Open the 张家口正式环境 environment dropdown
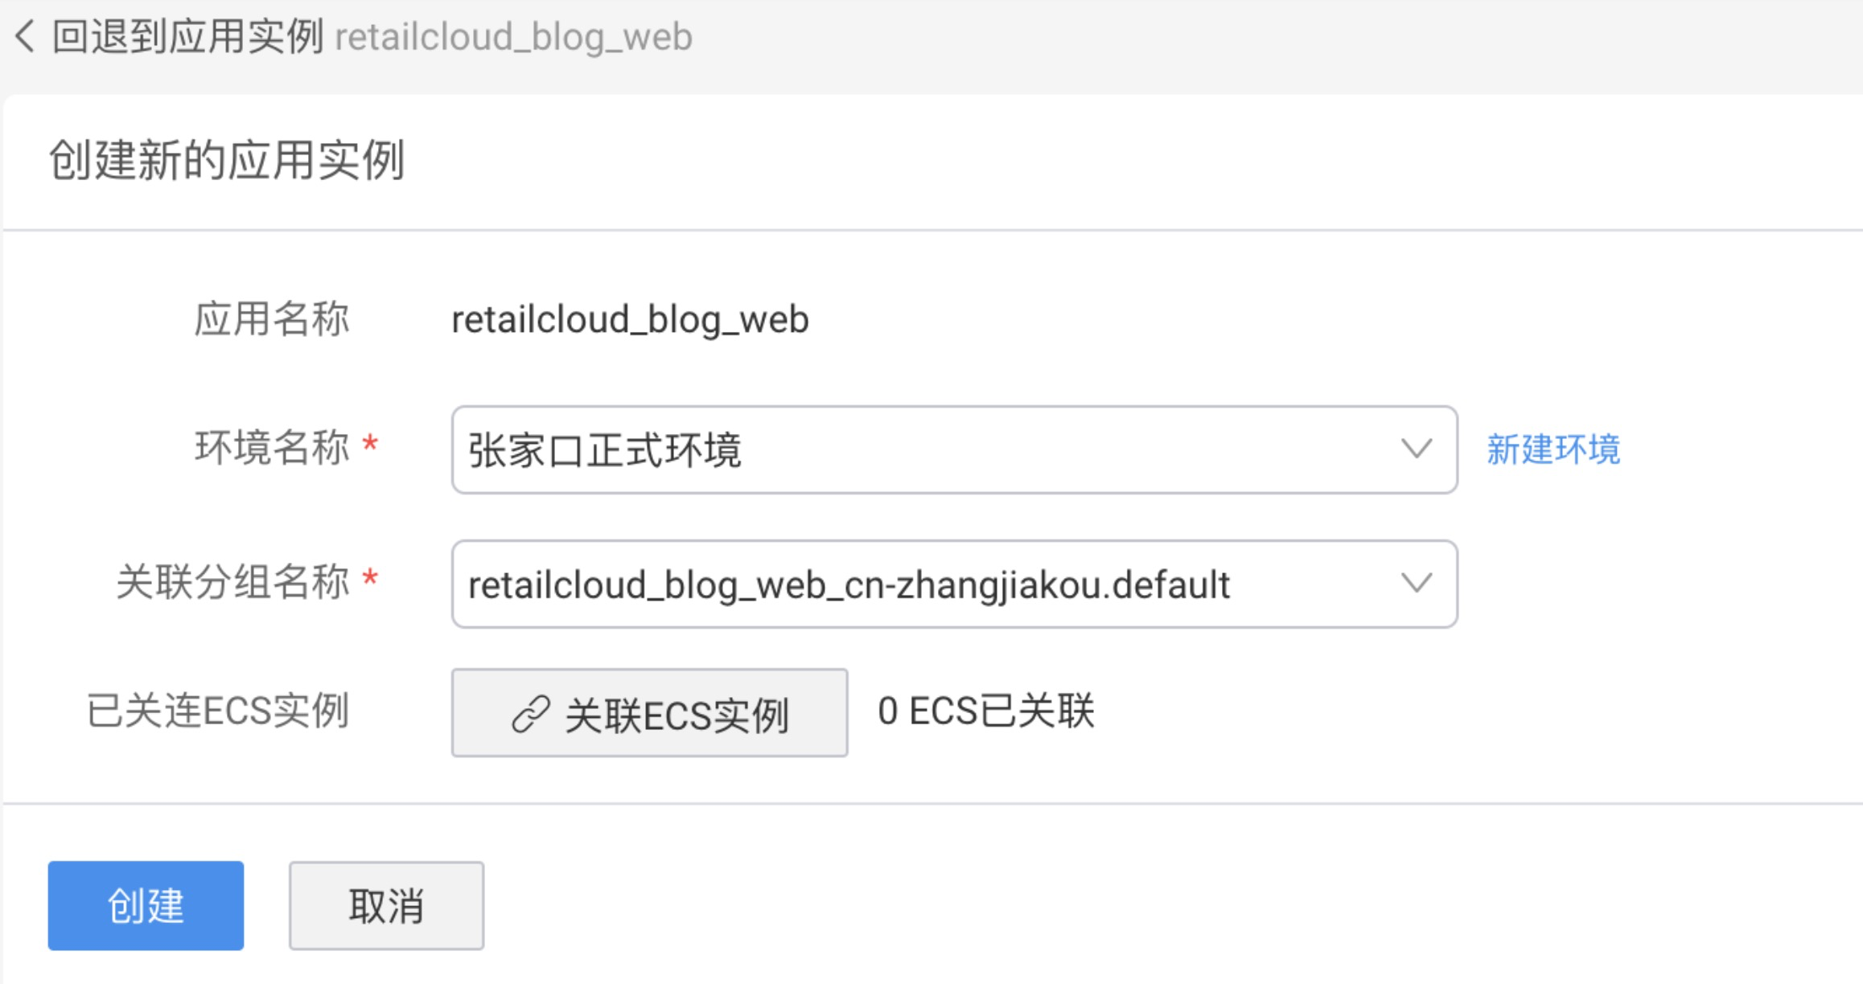 pos(925,449)
